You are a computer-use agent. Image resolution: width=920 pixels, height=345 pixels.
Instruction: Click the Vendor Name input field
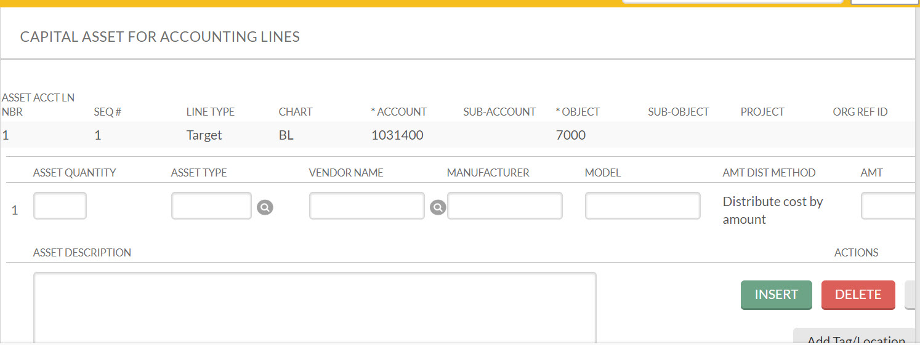click(x=367, y=206)
